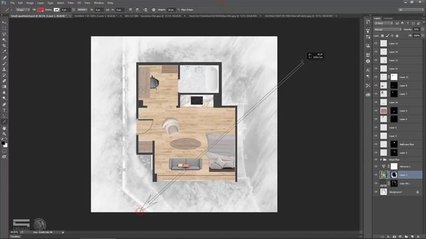Select the Lasso tool
The image size is (426, 239).
point(4,34)
